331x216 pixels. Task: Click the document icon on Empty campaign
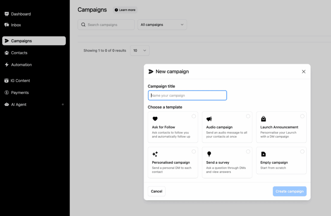point(263,154)
